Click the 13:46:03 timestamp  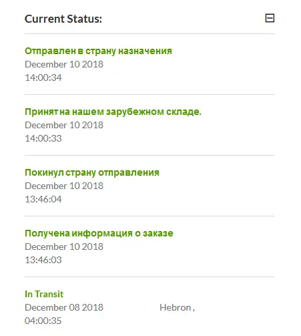[43, 260]
